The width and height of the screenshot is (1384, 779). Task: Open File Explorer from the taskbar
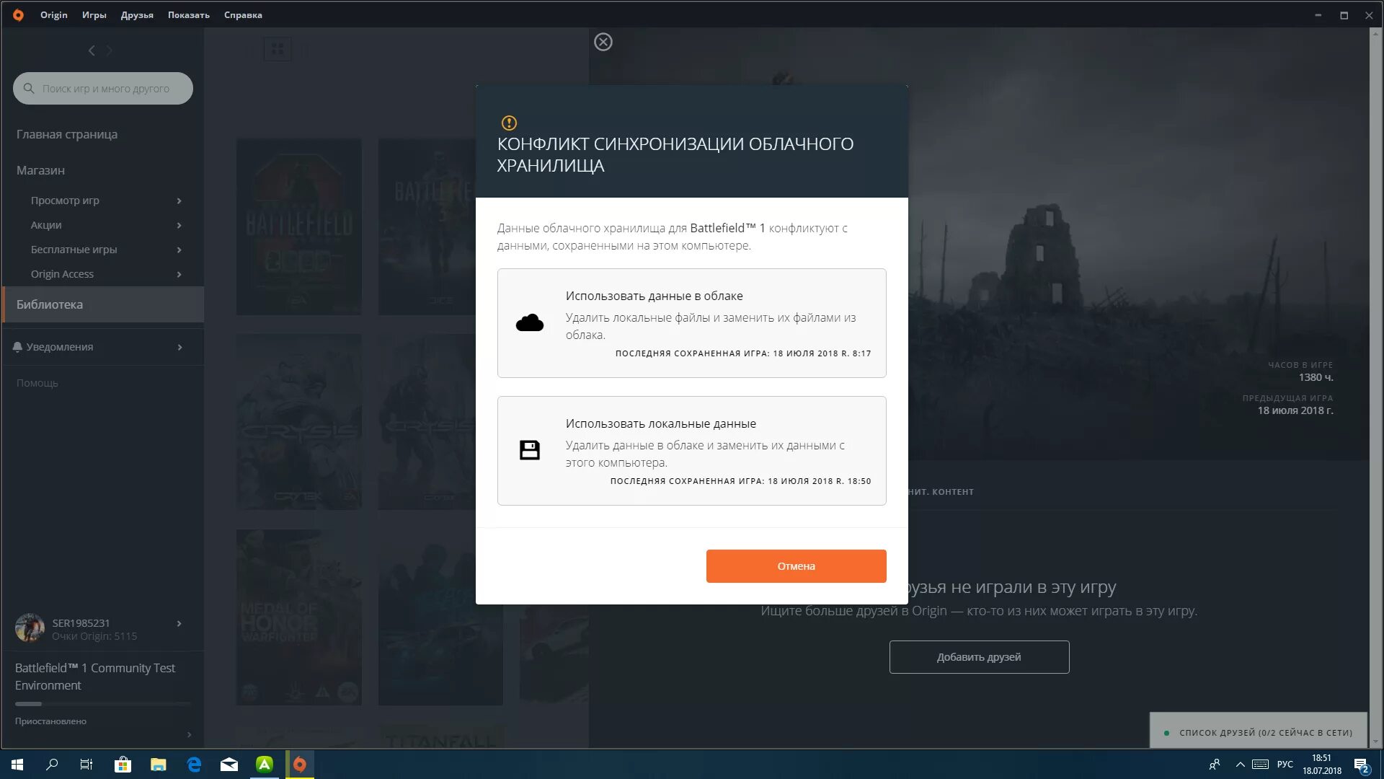click(158, 765)
